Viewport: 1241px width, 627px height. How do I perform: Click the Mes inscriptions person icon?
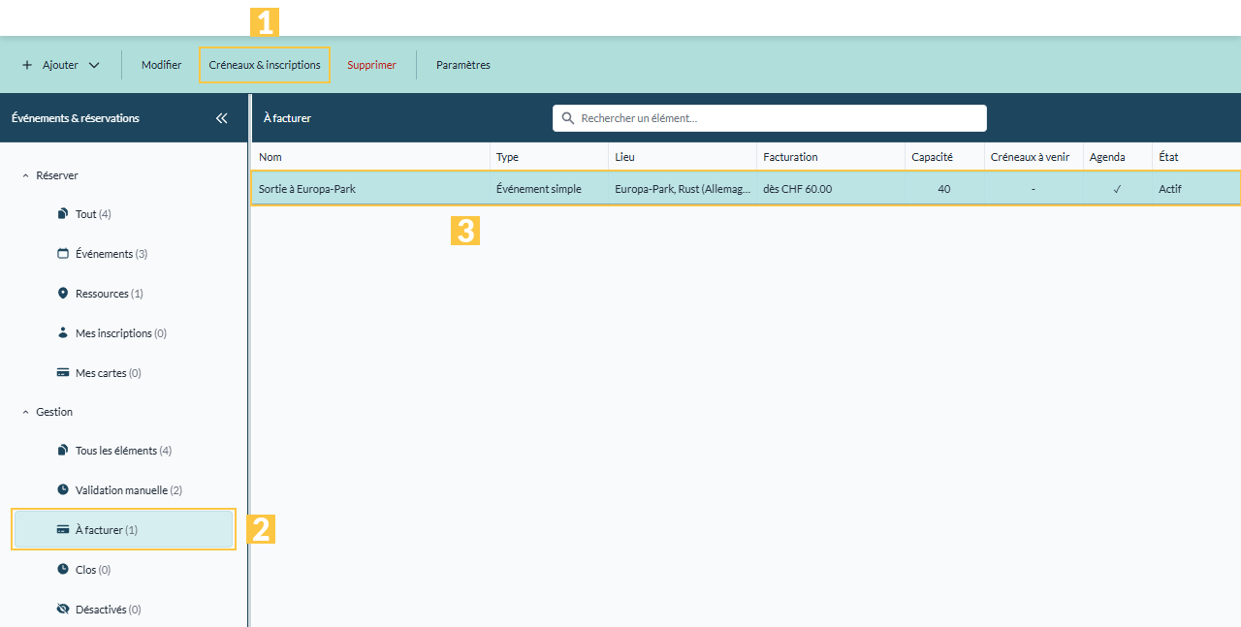click(63, 332)
